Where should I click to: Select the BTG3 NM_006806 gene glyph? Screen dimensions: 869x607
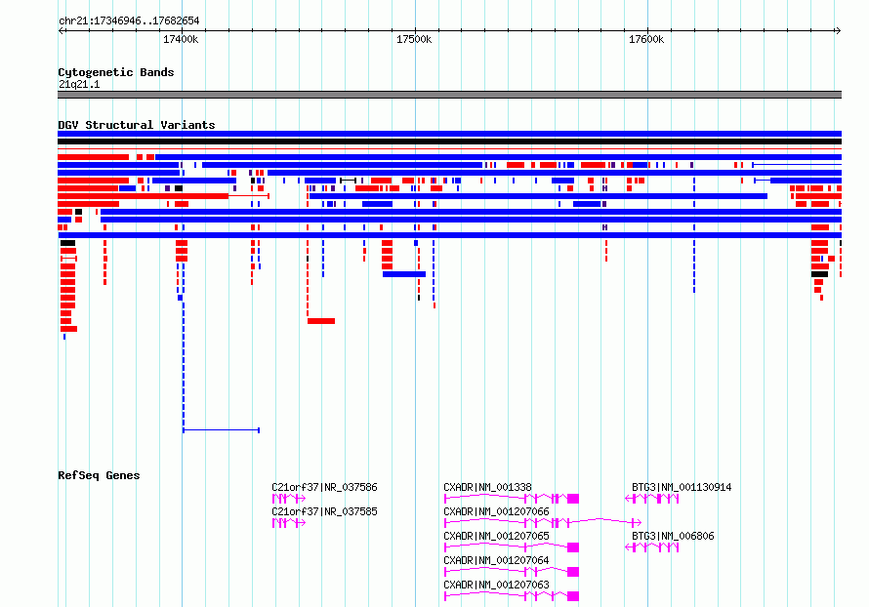[652, 547]
